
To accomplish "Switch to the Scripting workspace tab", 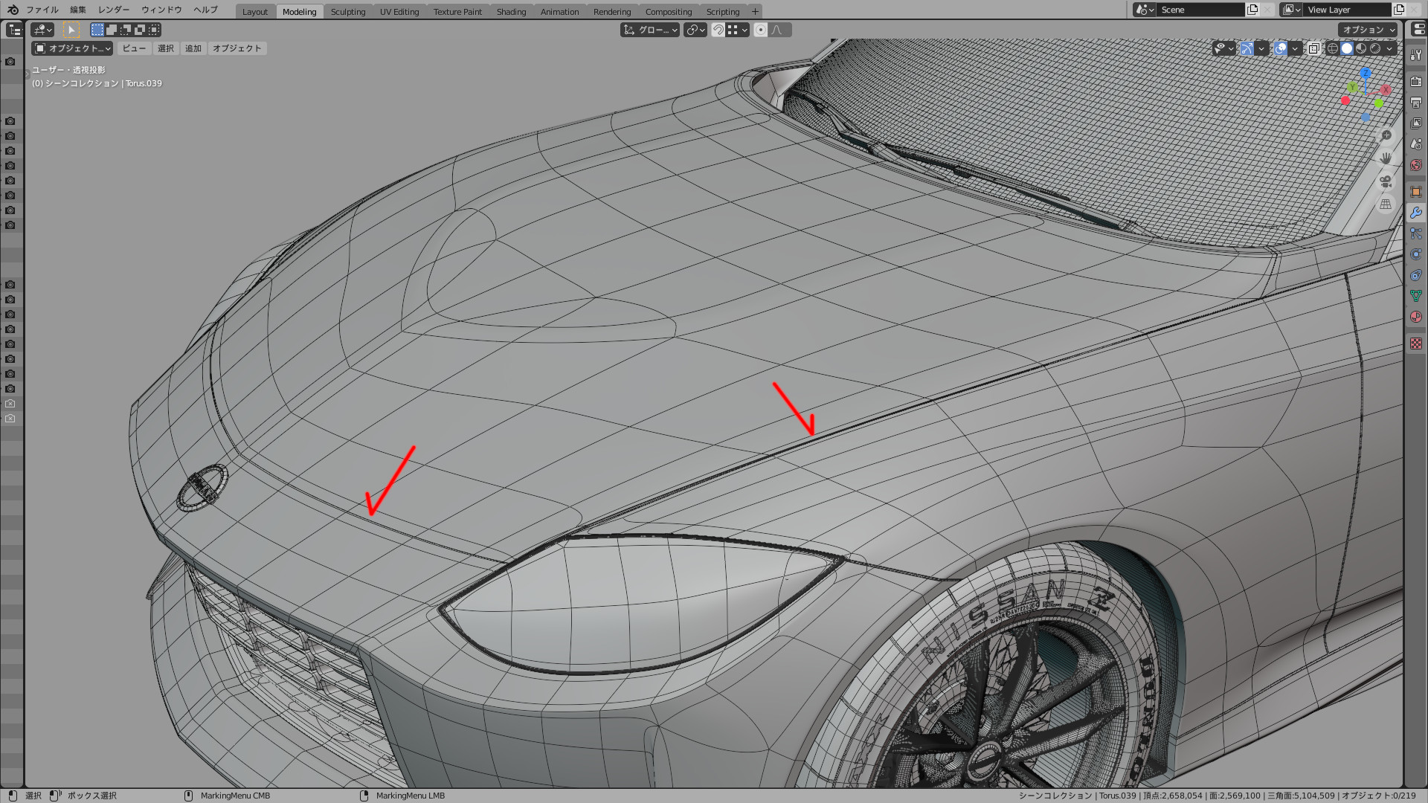I will coord(723,11).
